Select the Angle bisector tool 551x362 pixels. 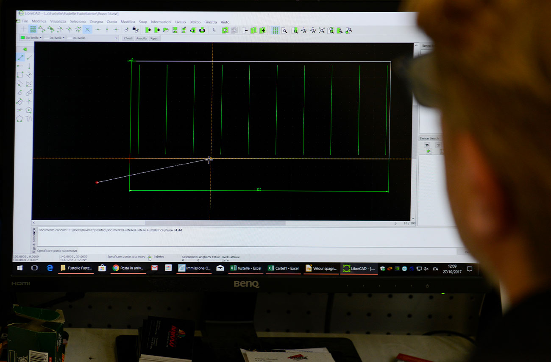(29, 84)
